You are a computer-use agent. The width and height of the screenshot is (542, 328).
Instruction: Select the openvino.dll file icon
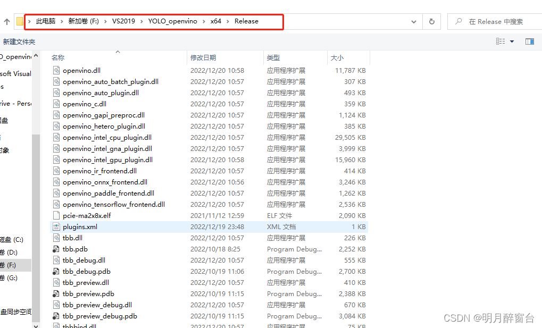57,70
